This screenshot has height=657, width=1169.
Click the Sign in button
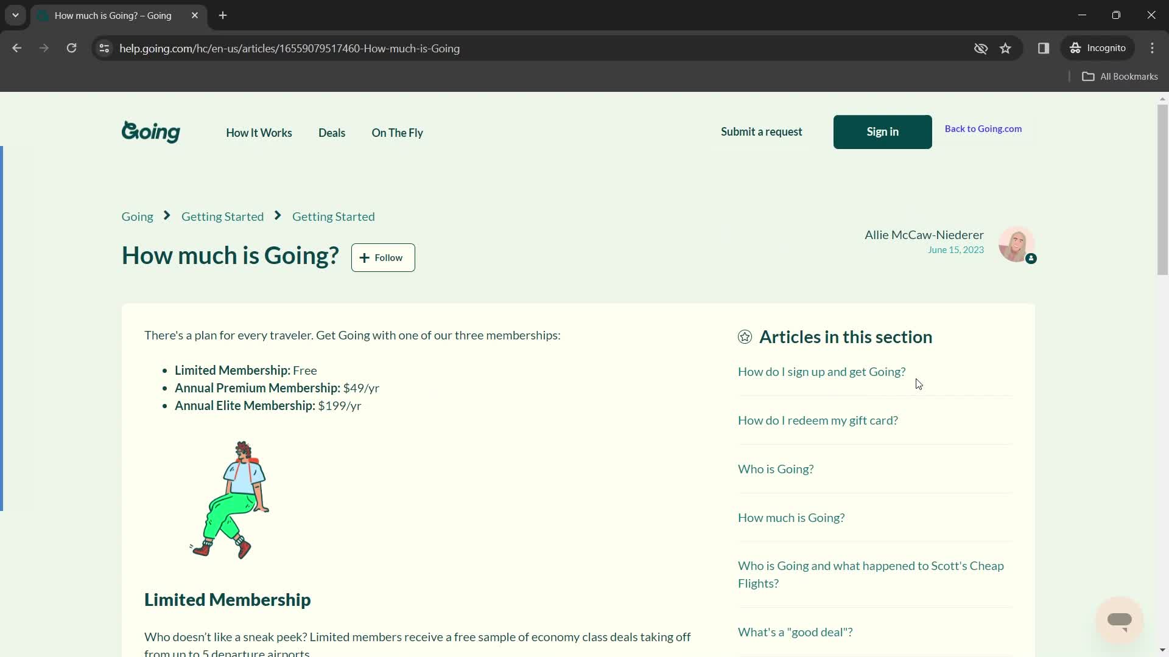tap(882, 132)
